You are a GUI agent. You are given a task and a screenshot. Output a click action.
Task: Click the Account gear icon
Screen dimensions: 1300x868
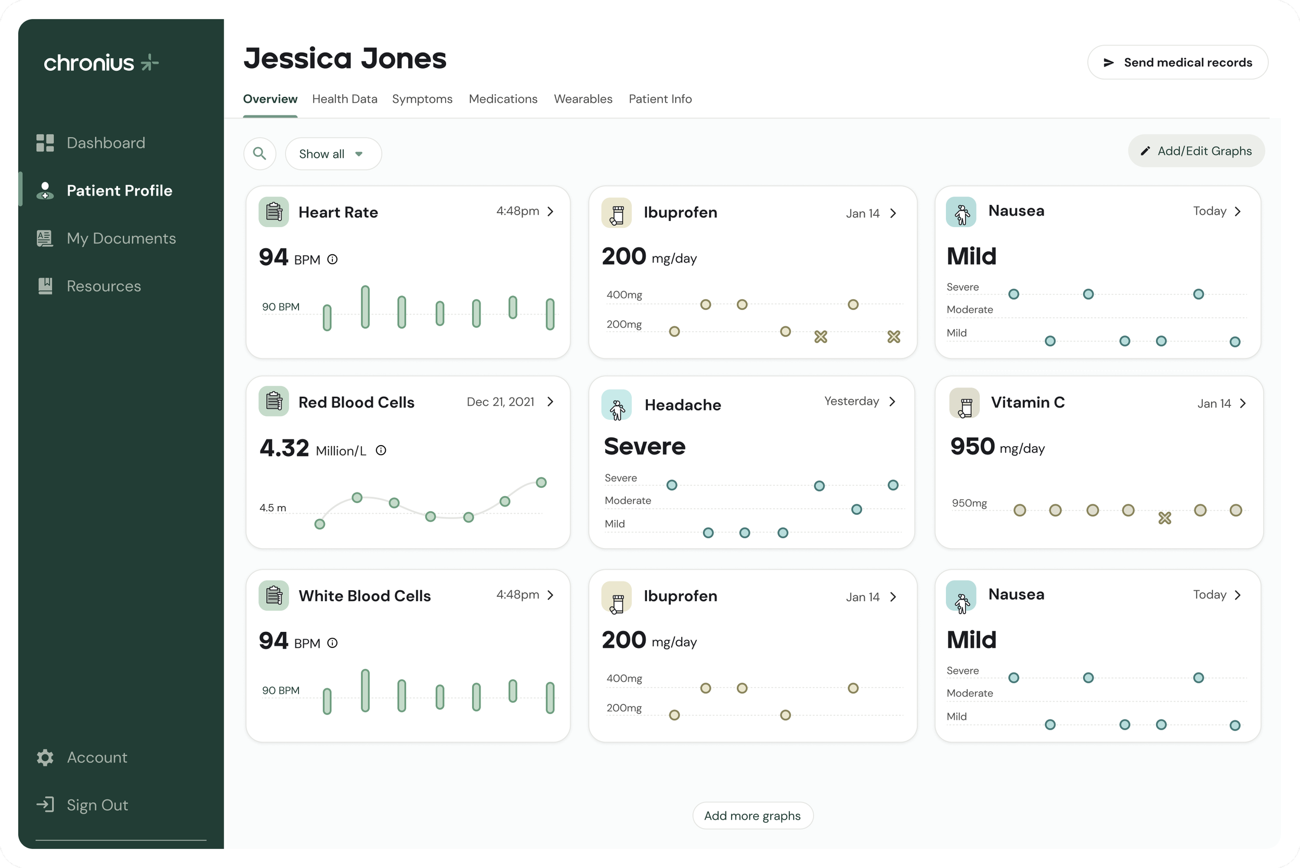pyautogui.click(x=45, y=757)
